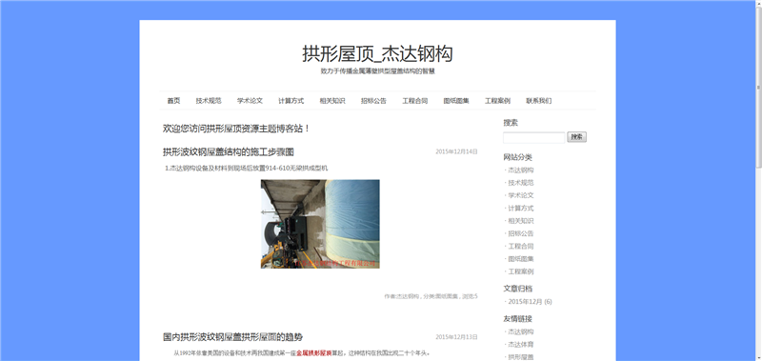Focus the sidebar search input field
Screen dimensions: 762x361
point(533,137)
